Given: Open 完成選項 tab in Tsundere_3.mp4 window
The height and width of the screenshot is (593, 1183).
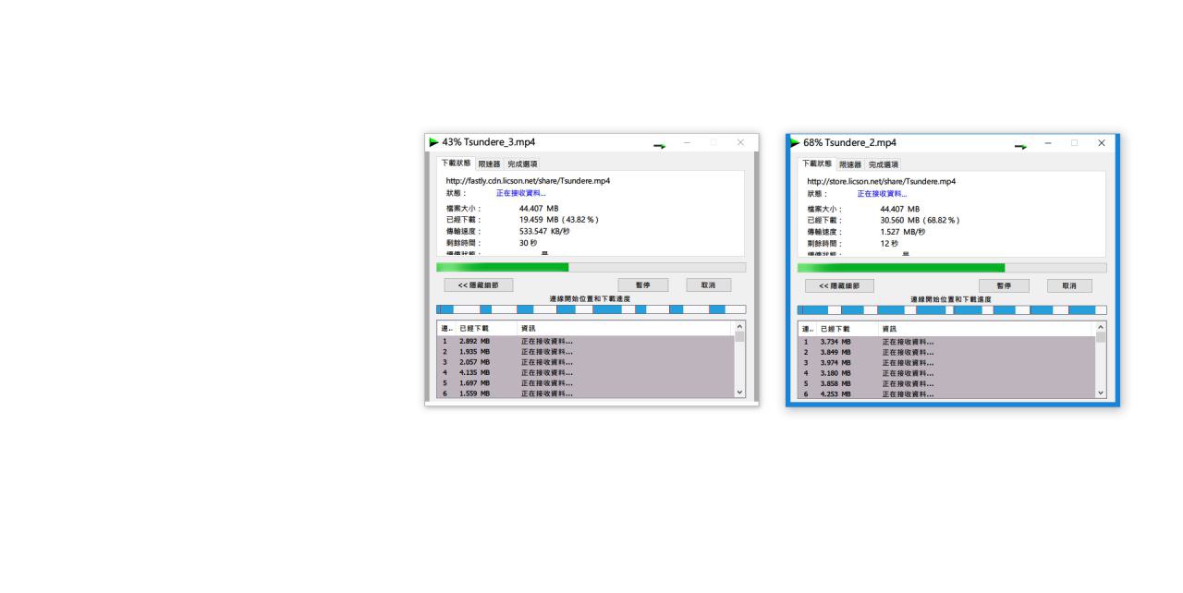Looking at the screenshot, I should click(x=522, y=163).
